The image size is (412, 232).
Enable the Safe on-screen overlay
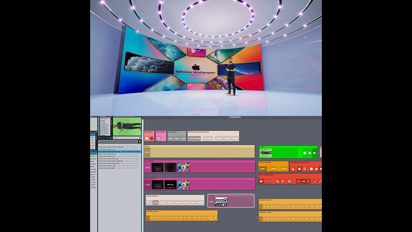click(177, 139)
